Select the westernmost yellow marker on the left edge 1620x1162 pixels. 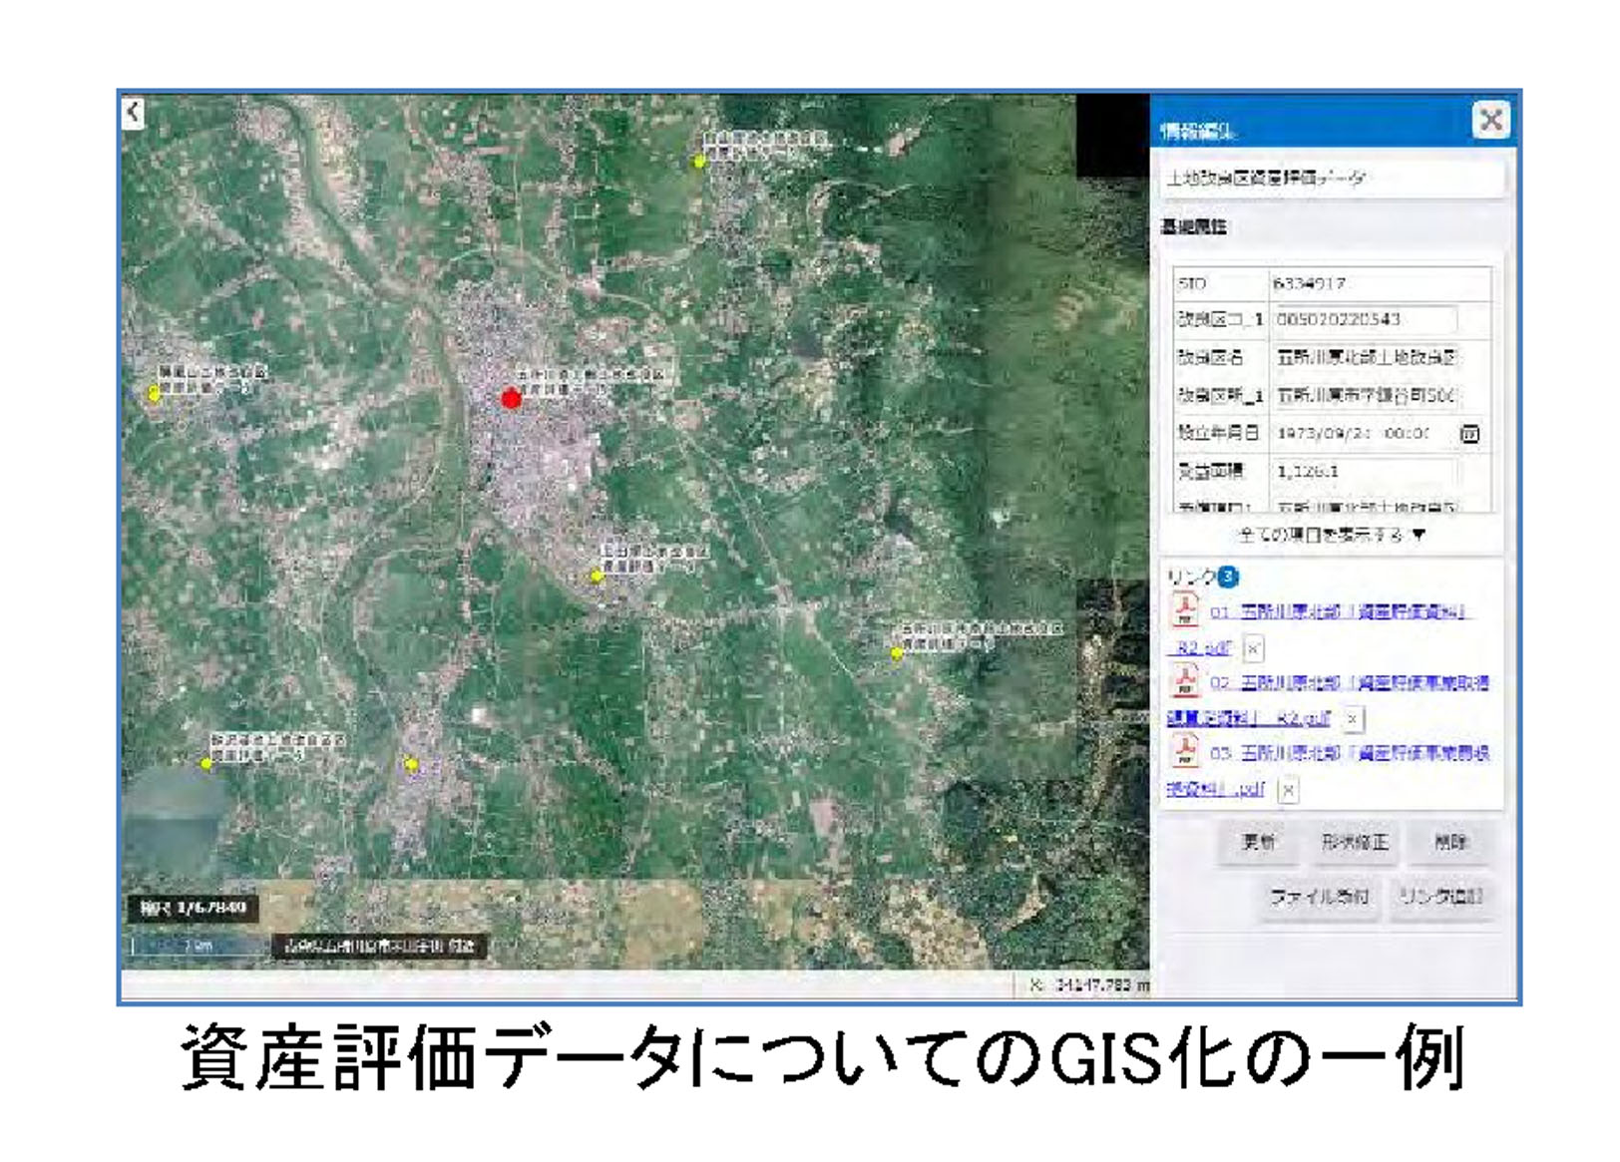point(154,394)
